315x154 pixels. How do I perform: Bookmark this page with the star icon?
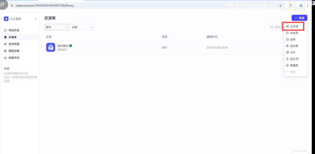[x=280, y=6]
